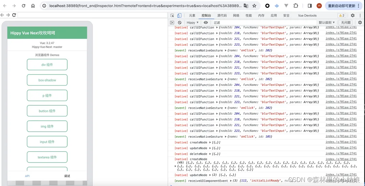
Task: Open the Extensions puzzle menu
Action: [296, 6]
